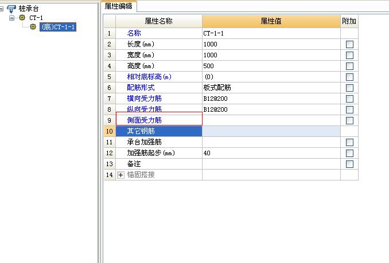Tick the 附加 checkbox for 加强筋起步(mm)

pyautogui.click(x=349, y=154)
